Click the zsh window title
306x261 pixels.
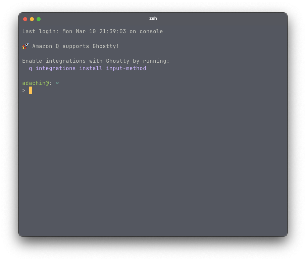(153, 18)
